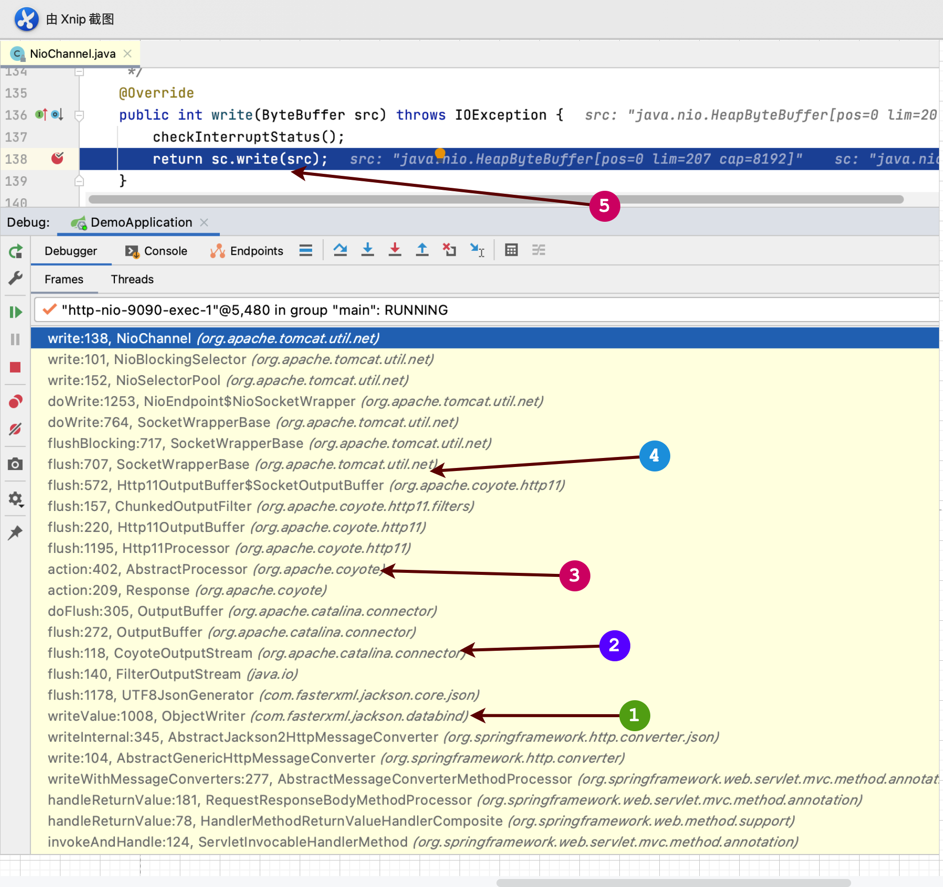Switch to the Debugger tab

(x=71, y=251)
